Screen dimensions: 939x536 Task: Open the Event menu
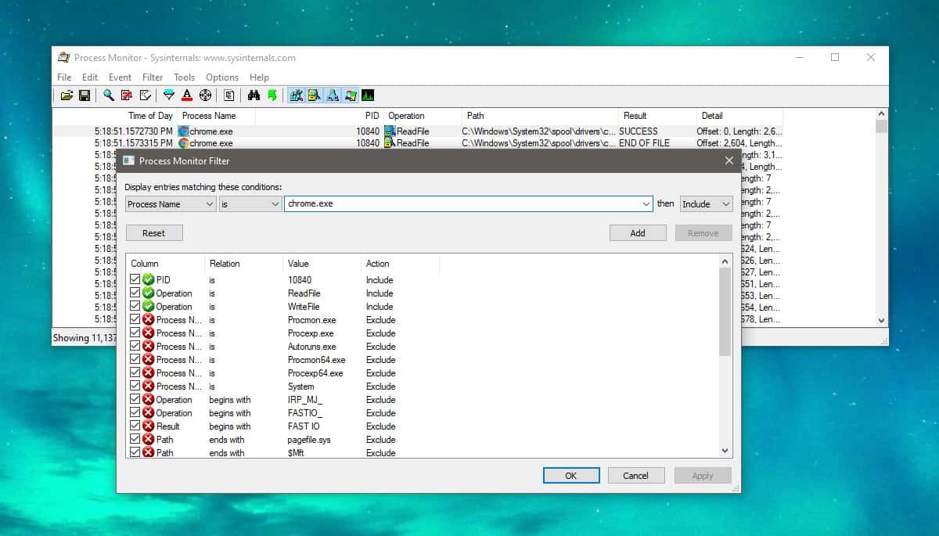coord(120,77)
